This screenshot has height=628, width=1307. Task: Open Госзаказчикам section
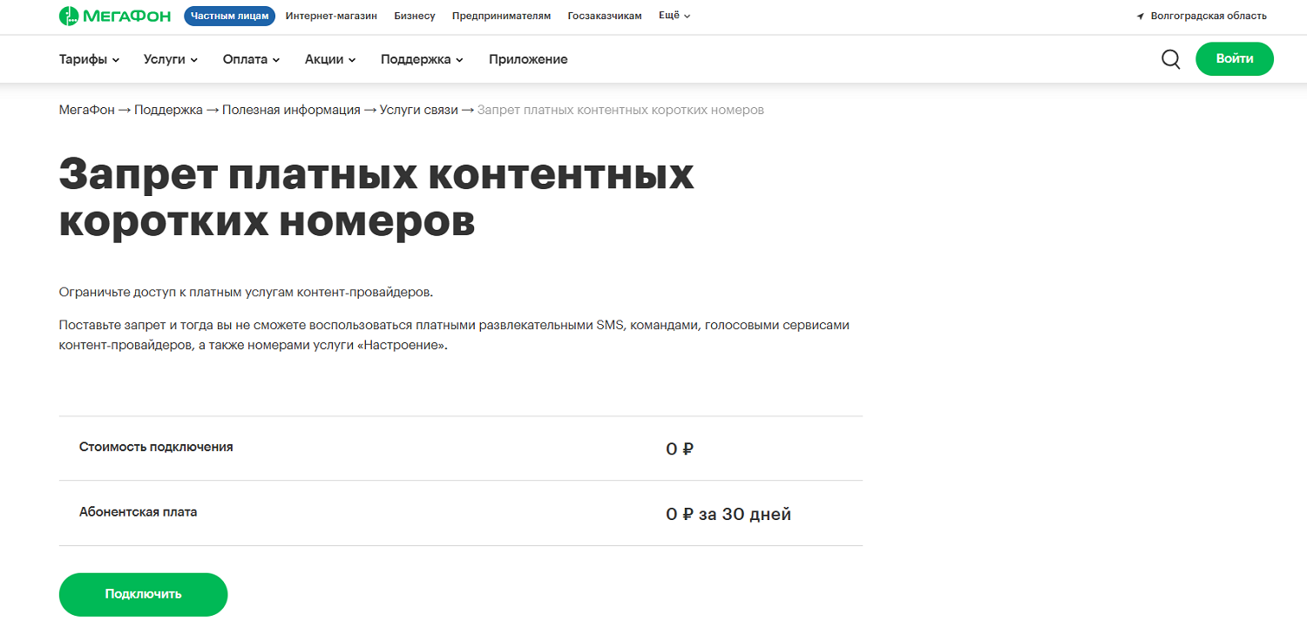point(605,16)
